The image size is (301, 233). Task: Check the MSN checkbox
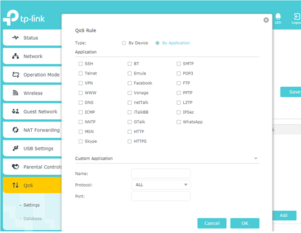point(80,132)
